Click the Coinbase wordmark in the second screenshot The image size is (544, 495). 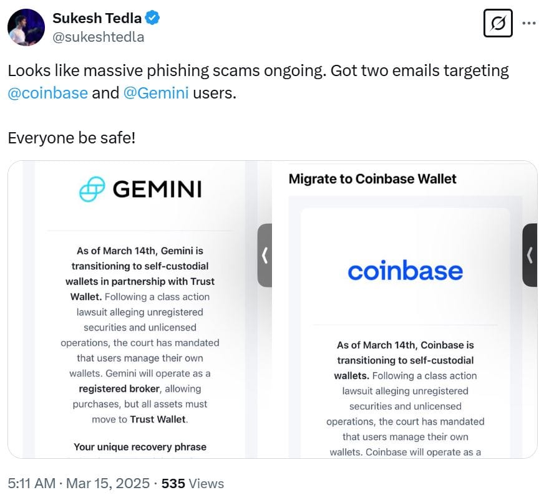406,271
